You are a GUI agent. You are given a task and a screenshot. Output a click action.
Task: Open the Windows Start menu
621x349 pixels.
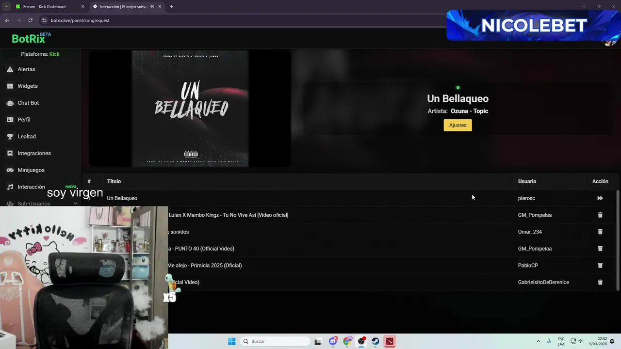tap(232, 341)
